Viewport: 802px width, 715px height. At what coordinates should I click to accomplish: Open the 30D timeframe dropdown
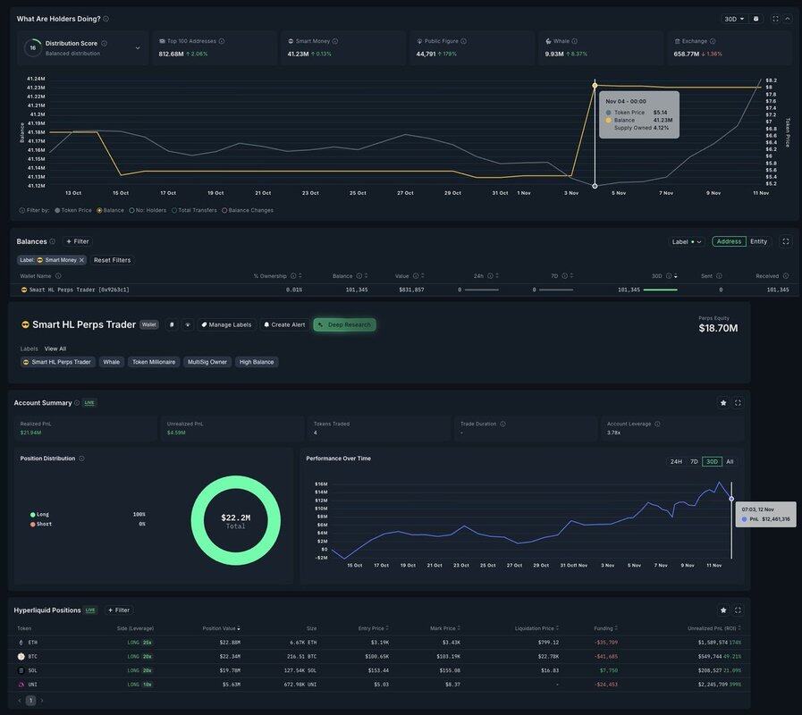click(734, 19)
